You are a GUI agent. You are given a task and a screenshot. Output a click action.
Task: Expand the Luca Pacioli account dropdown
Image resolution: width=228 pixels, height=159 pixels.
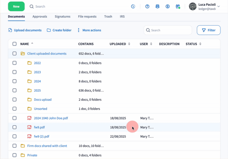point(219,6)
